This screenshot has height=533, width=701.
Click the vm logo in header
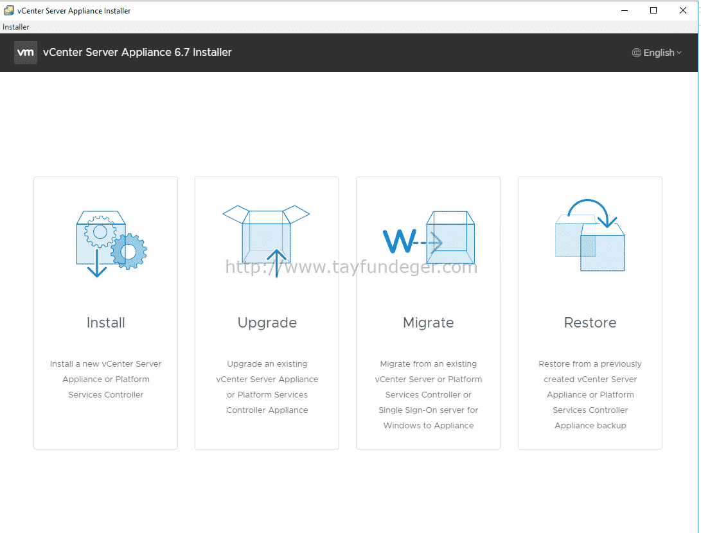point(26,53)
